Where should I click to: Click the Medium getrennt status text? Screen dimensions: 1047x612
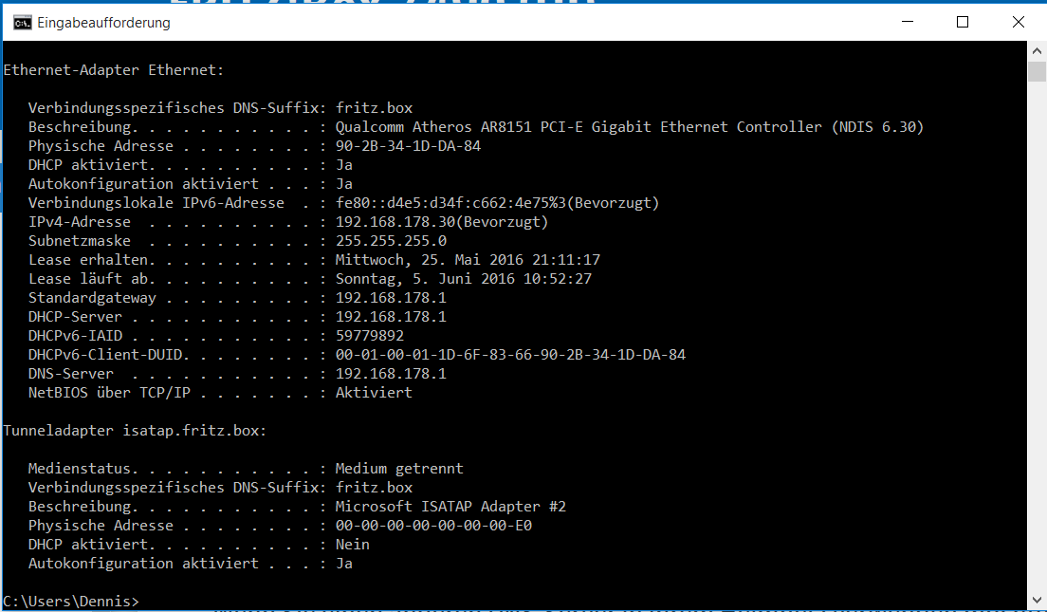pyautogui.click(x=399, y=469)
